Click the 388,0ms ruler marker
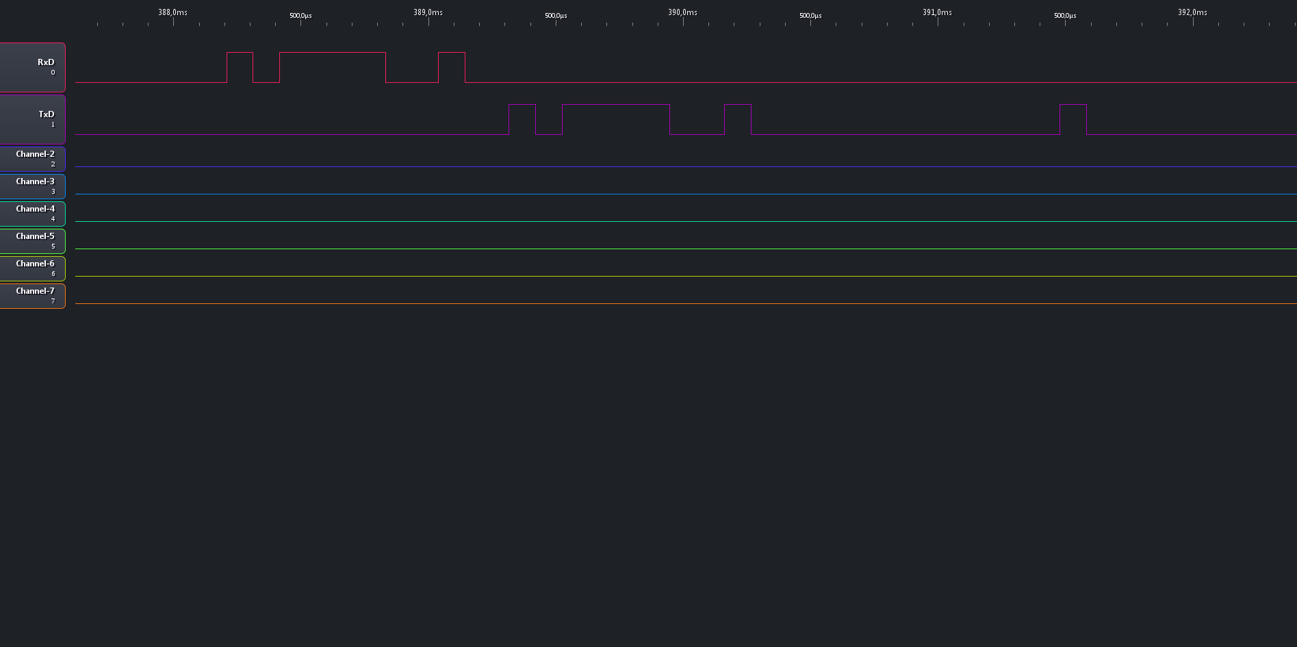 tap(172, 12)
